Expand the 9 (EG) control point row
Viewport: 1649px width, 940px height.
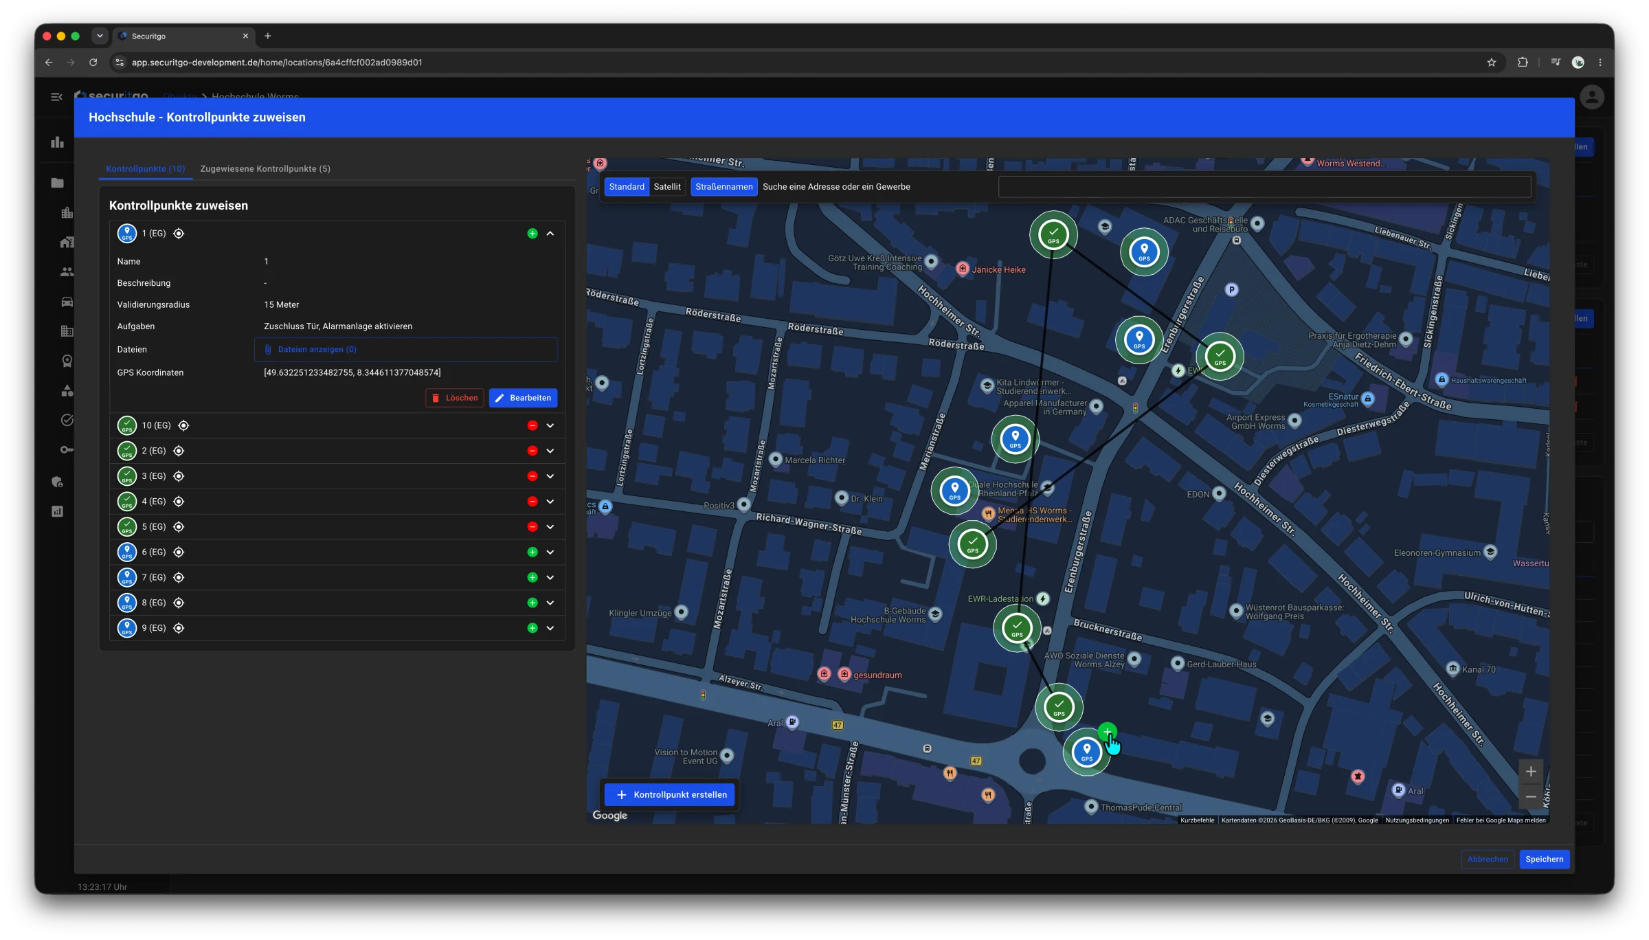point(550,628)
